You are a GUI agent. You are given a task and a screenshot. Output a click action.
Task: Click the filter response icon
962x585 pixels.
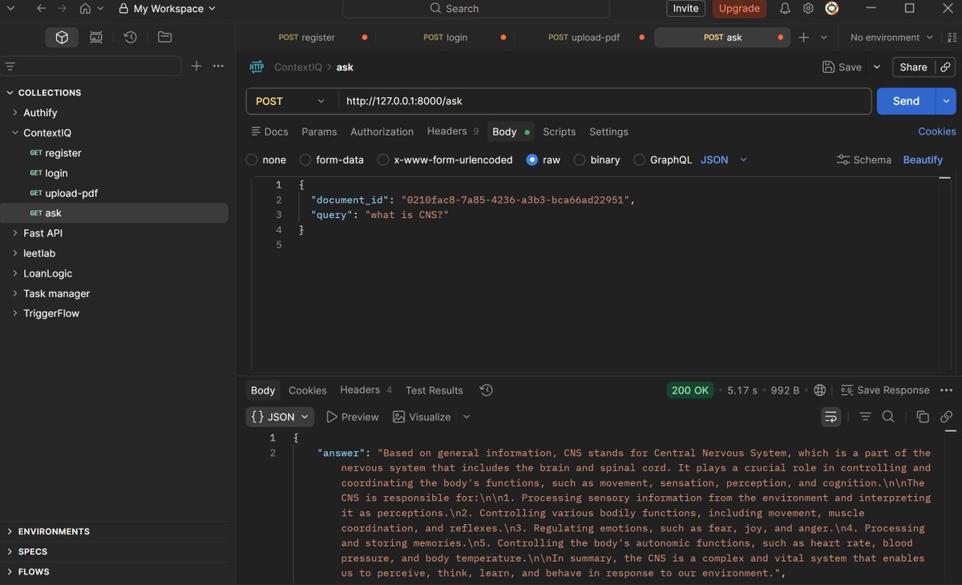pyautogui.click(x=865, y=417)
